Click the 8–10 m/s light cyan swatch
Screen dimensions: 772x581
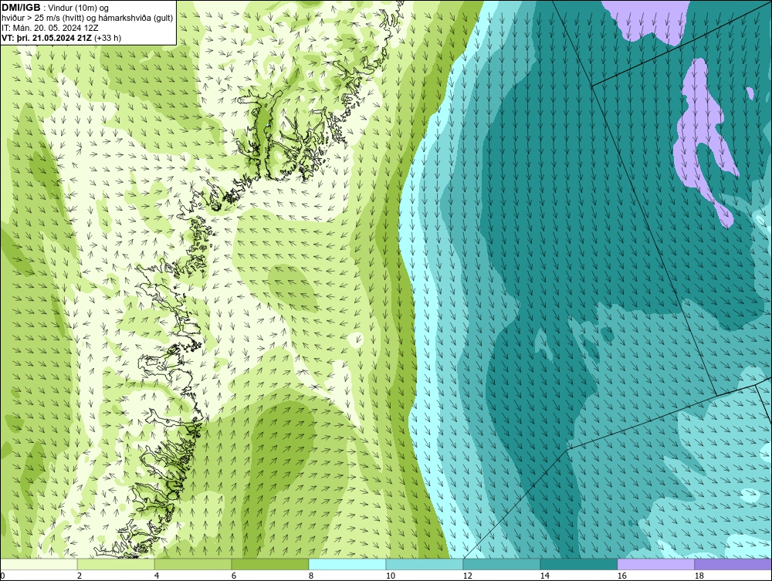click(347, 564)
